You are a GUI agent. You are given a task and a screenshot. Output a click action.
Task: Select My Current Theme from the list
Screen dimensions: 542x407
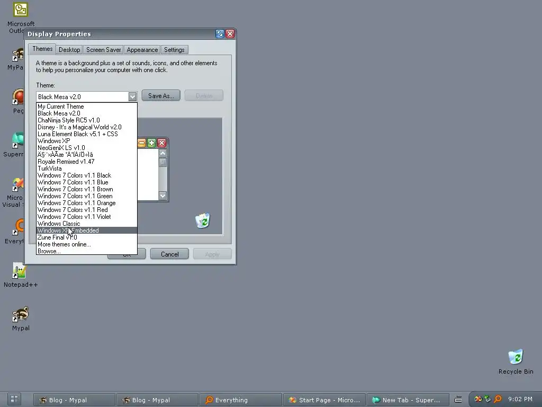click(87, 107)
